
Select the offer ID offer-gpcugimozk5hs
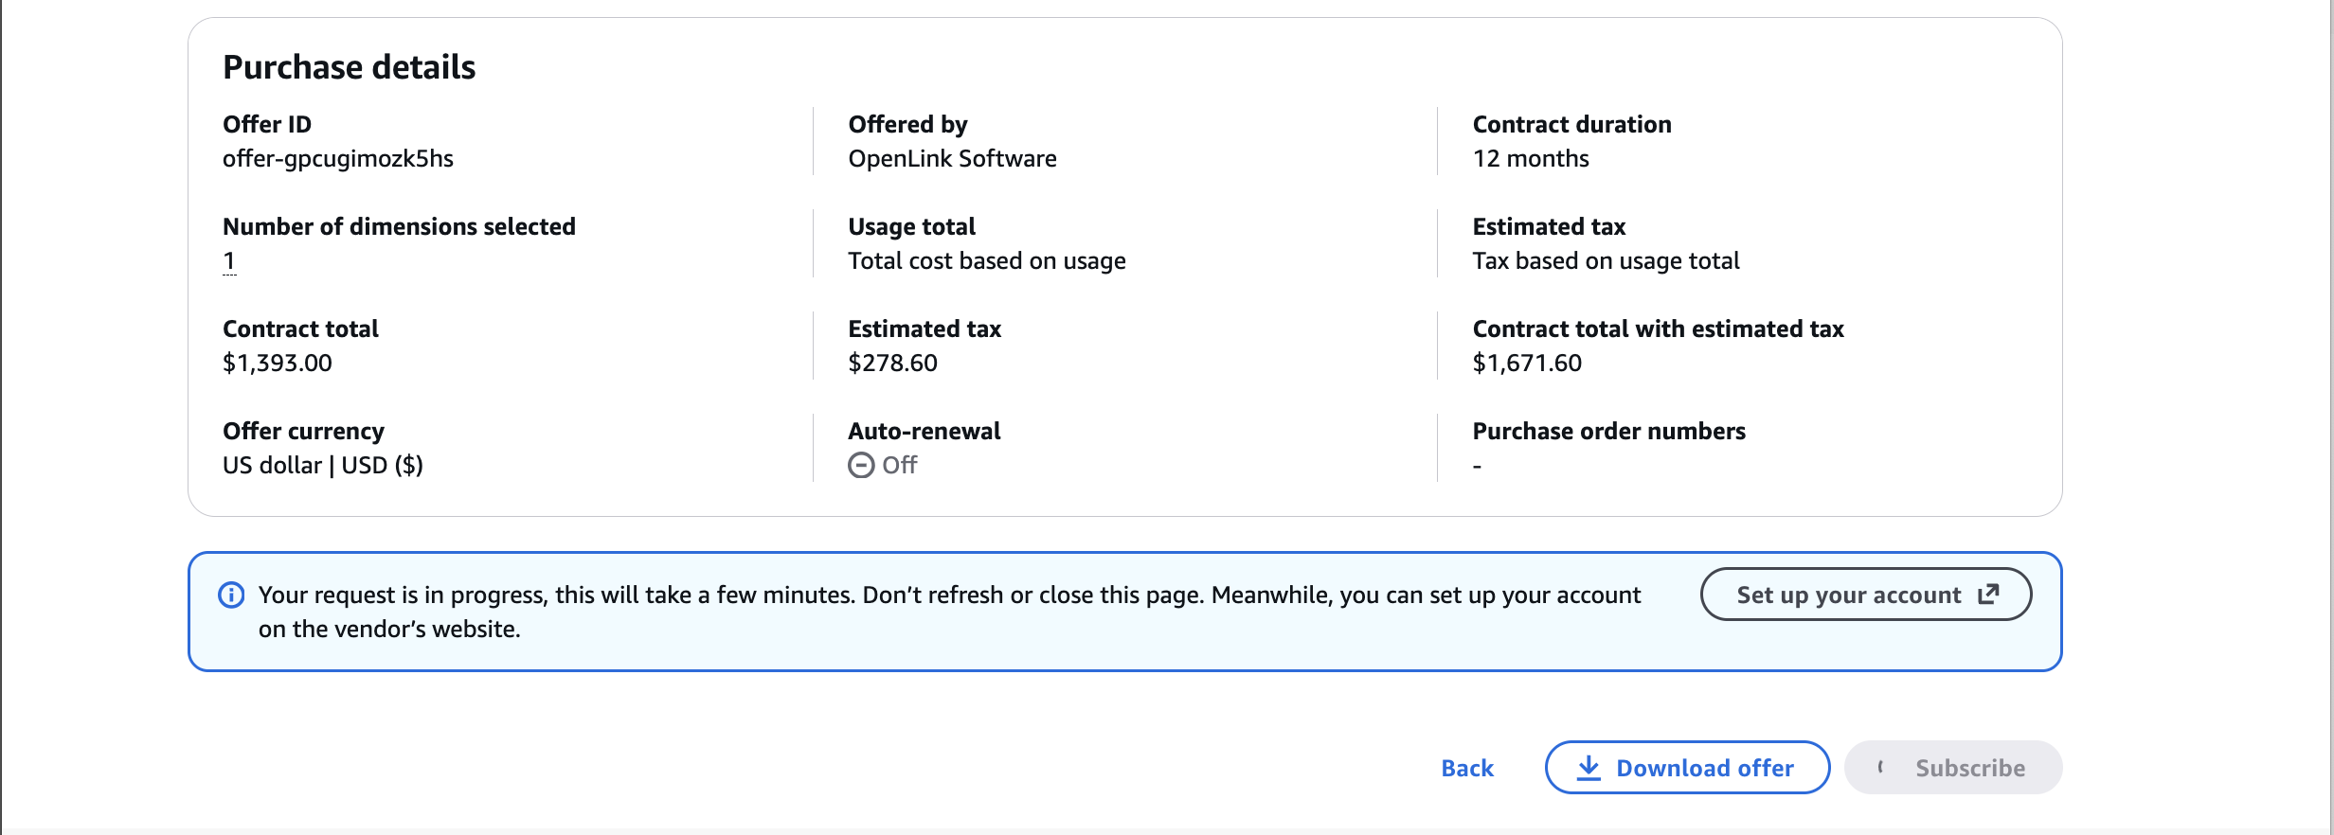pos(338,158)
